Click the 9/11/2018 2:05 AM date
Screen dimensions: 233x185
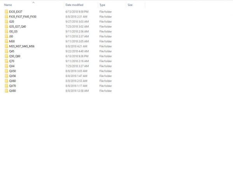[x=77, y=41]
